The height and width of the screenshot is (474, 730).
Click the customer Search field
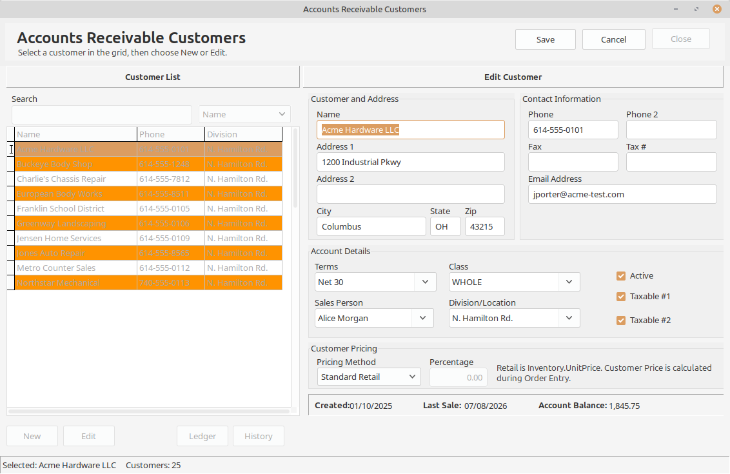coord(101,115)
